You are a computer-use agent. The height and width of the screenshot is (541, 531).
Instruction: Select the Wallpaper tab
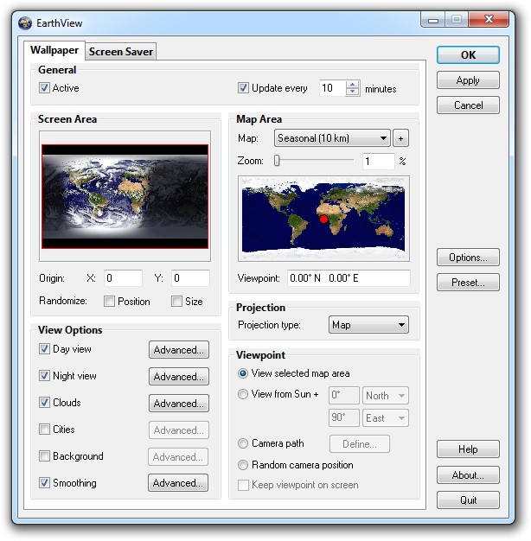coord(54,50)
